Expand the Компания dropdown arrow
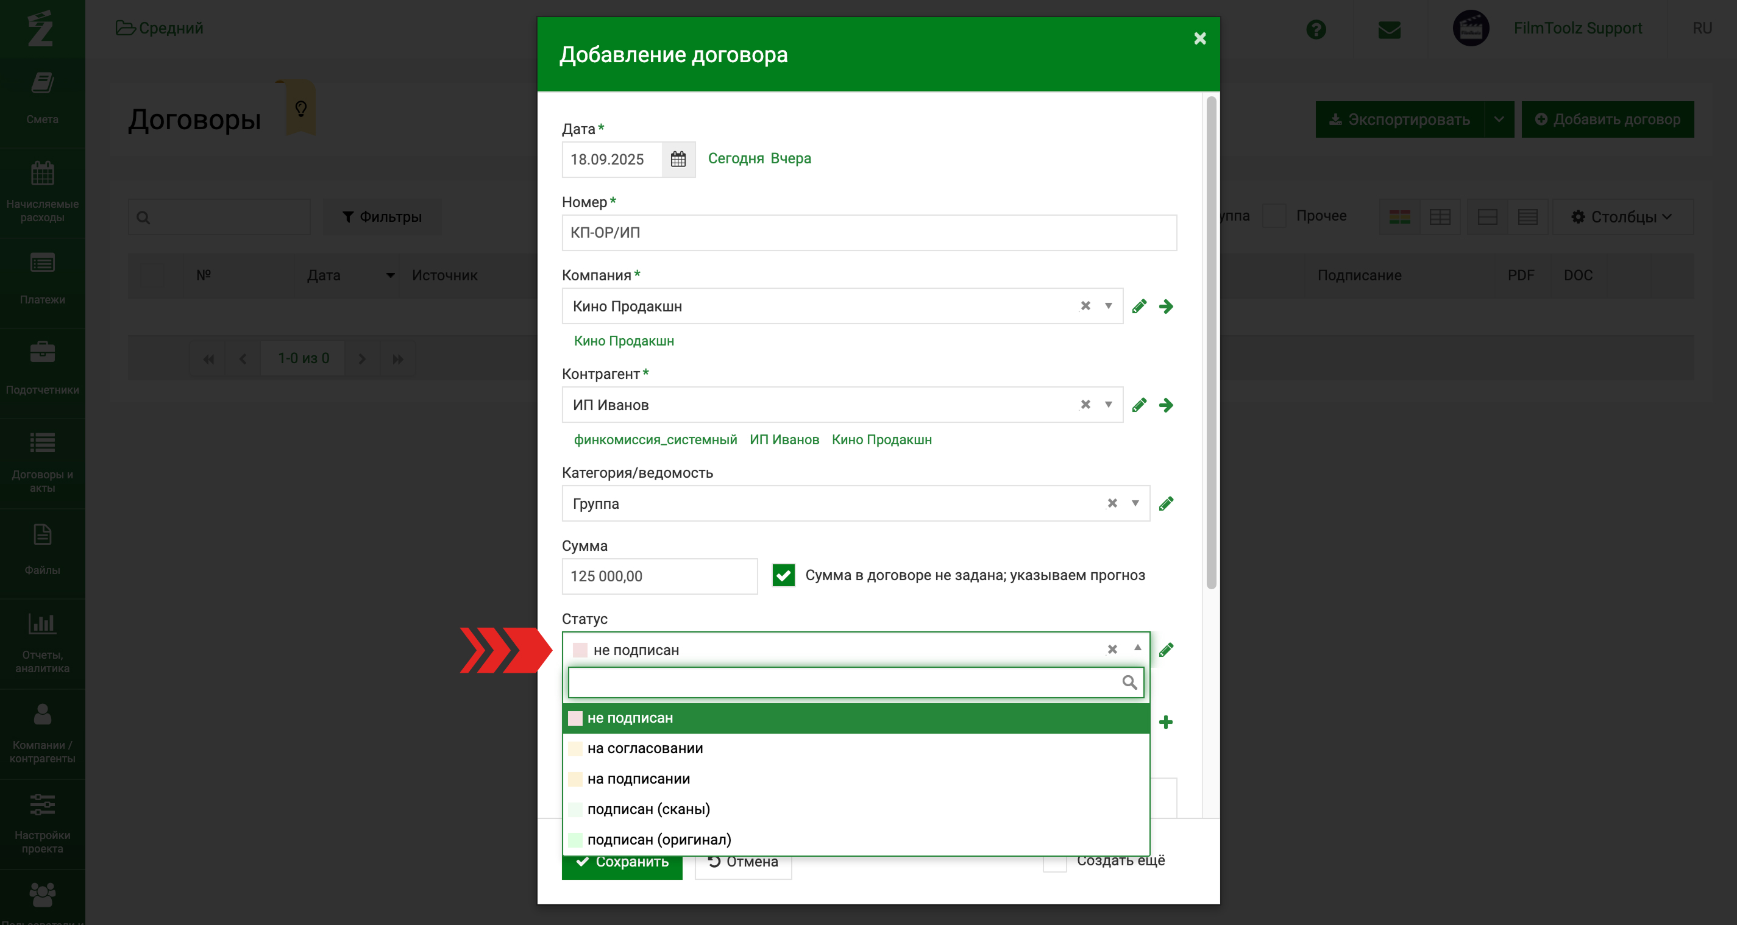 [x=1109, y=306]
